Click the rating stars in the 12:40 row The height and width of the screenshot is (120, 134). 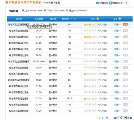point(90,104)
